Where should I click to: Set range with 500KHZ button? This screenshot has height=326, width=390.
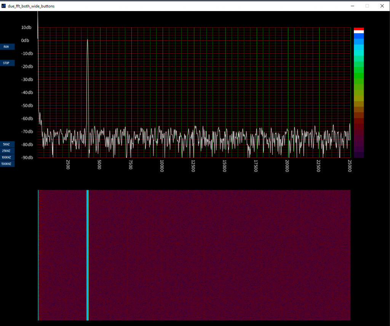7,164
